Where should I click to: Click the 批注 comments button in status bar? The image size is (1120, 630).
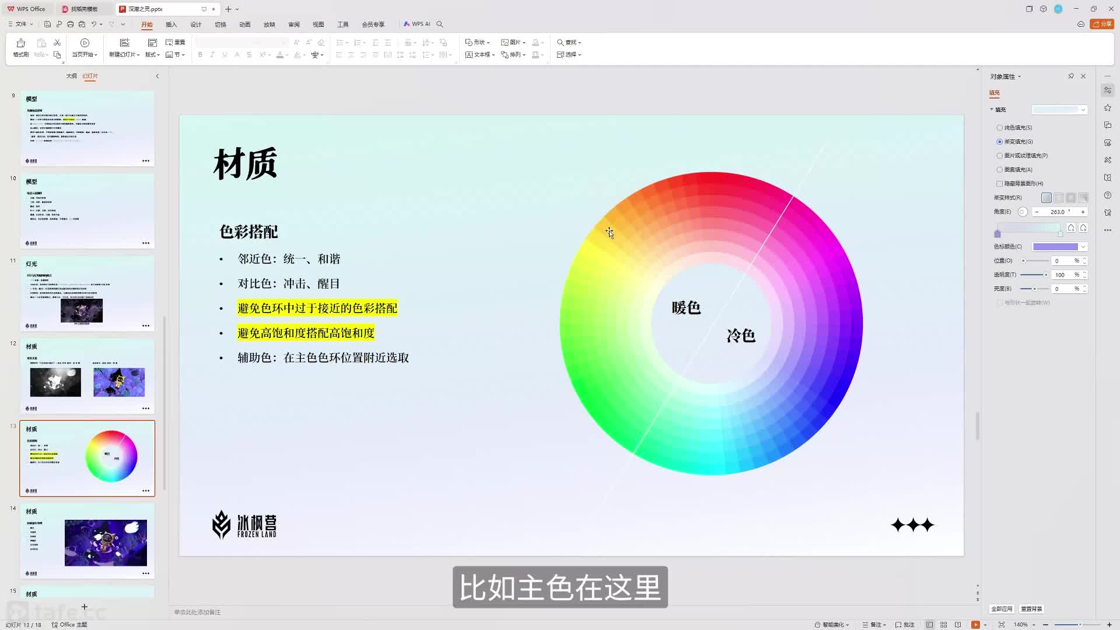coord(905,625)
